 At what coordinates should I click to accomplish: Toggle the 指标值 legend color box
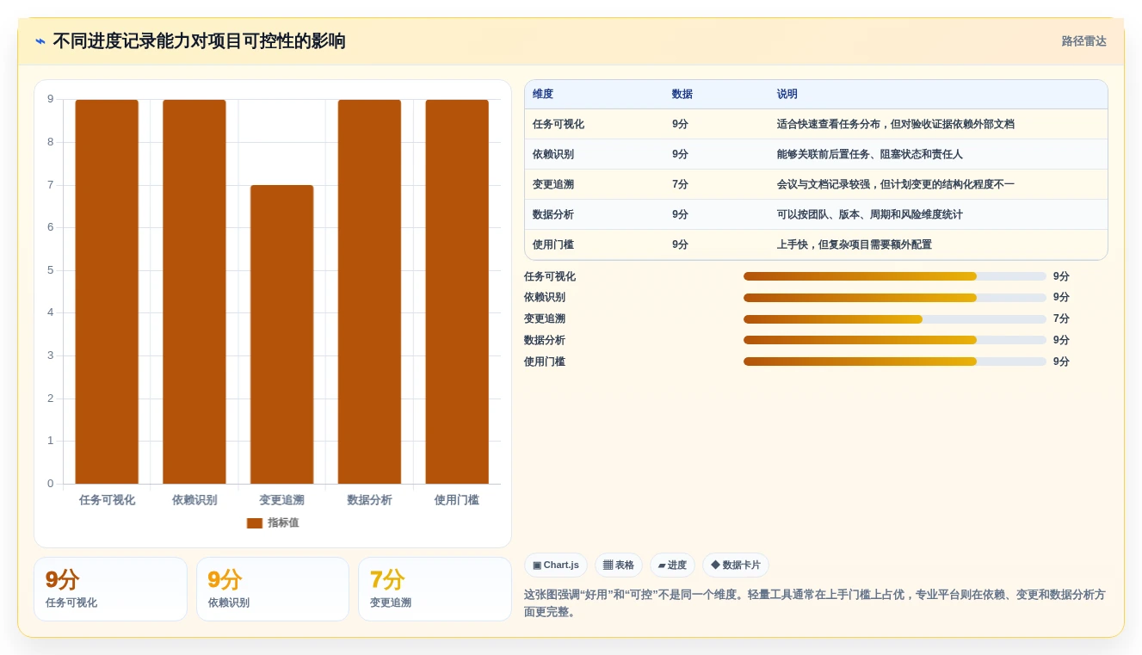[255, 523]
